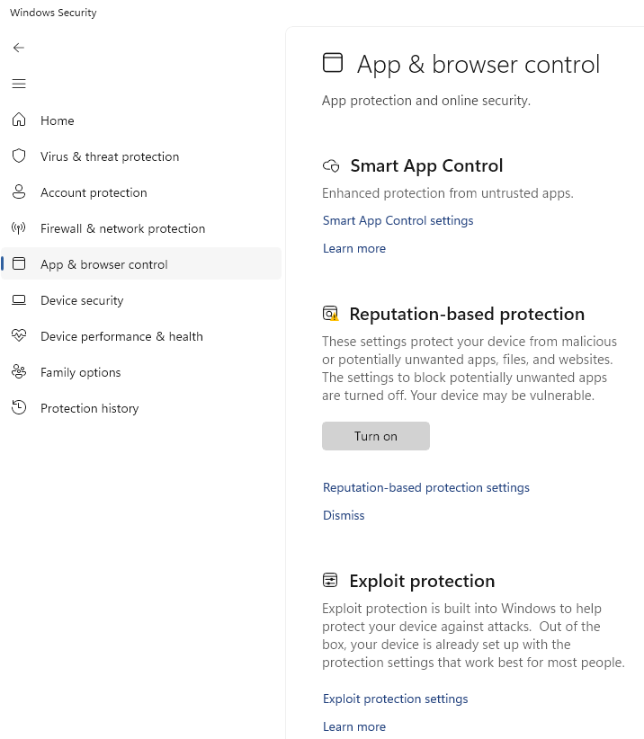Viewport: 644px width, 739px height.
Task: Open Reputation-based protection settings link
Action: coord(426,487)
